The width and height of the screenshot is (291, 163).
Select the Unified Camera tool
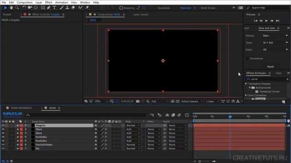30,8
